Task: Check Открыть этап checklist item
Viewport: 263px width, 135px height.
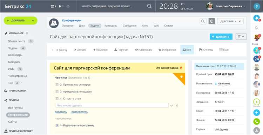Action: [57, 99]
